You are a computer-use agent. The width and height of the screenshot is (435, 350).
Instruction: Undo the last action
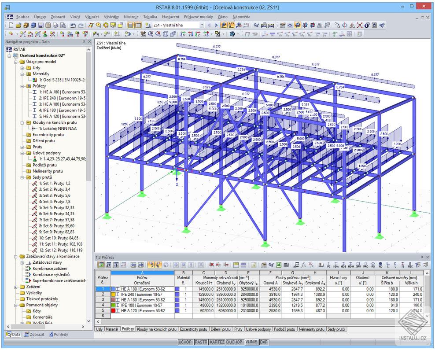tap(73, 25)
